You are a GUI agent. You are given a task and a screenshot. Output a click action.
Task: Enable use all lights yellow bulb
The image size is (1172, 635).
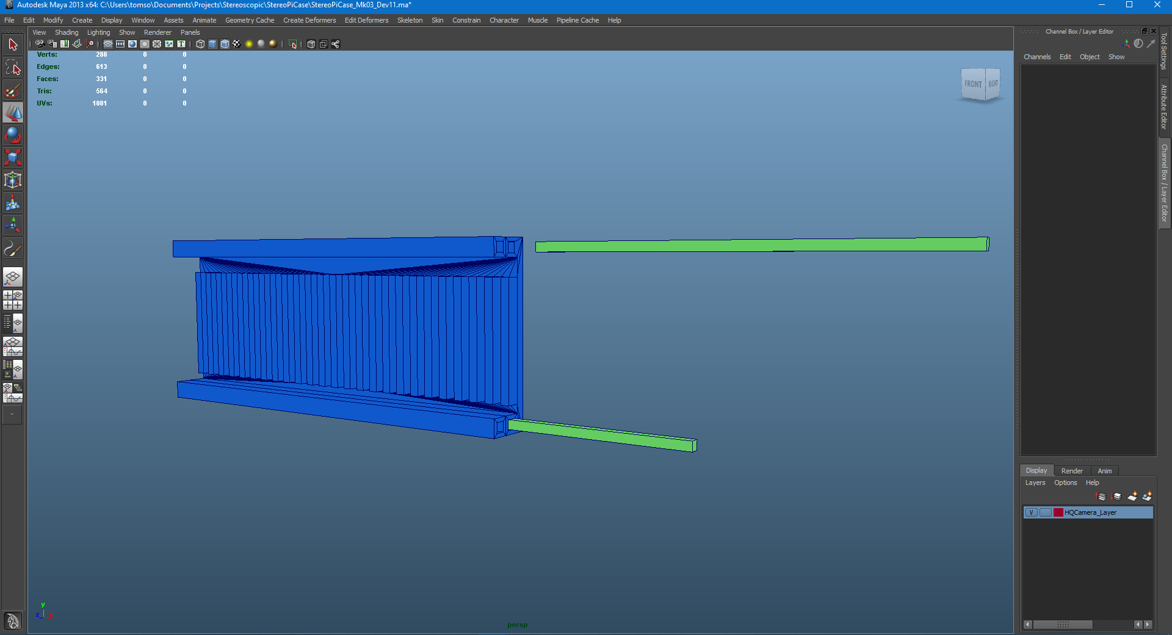pos(249,44)
